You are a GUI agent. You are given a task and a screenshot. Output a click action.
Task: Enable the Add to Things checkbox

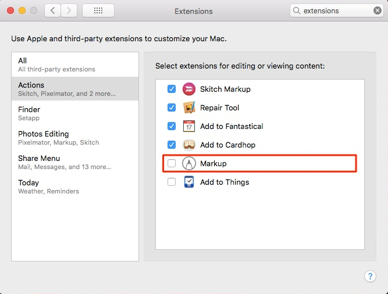point(172,182)
